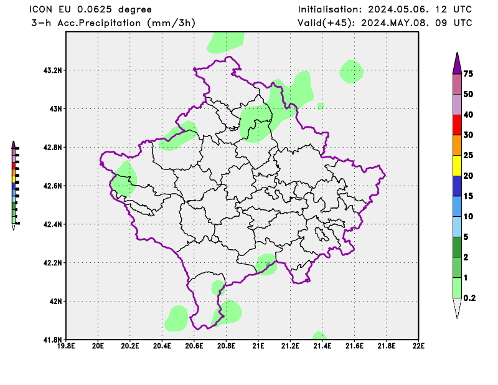Click the 'Valid(+45): 2024.MAY.08. 09 UTC' text
The height and width of the screenshot is (385, 498).
[x=385, y=23]
